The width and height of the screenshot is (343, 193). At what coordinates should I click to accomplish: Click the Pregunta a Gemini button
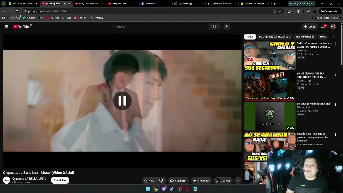(x=301, y=4)
